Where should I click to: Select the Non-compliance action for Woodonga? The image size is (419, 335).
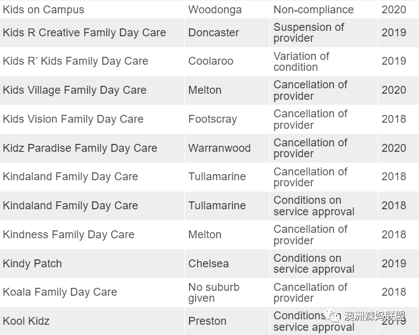[313, 10]
